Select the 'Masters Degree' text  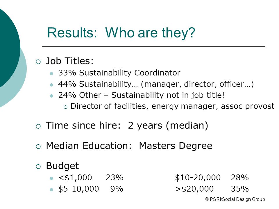(x=176, y=146)
